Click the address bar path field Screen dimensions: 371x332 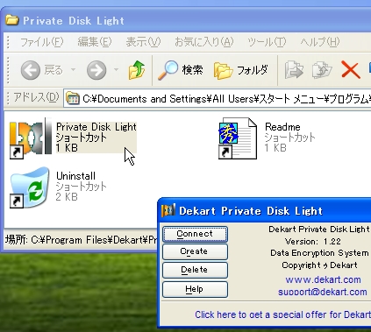point(218,99)
